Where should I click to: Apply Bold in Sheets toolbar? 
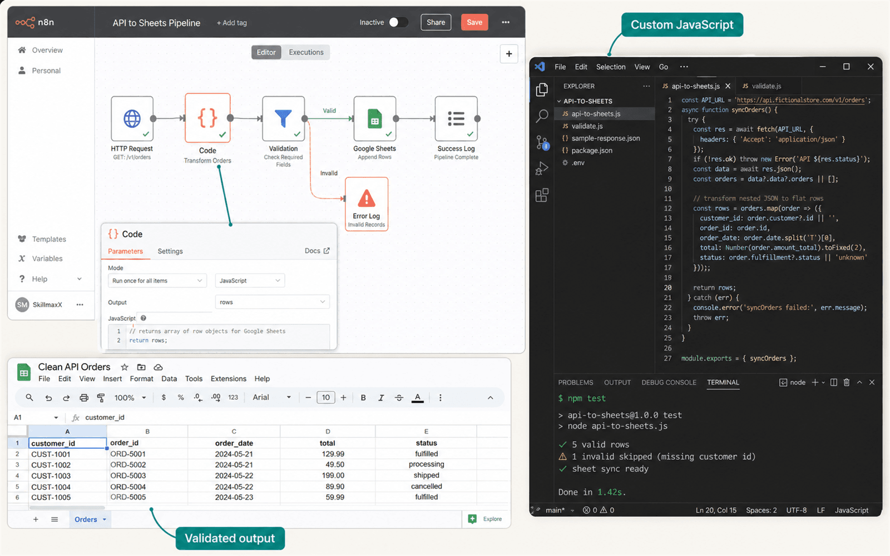[x=363, y=398]
